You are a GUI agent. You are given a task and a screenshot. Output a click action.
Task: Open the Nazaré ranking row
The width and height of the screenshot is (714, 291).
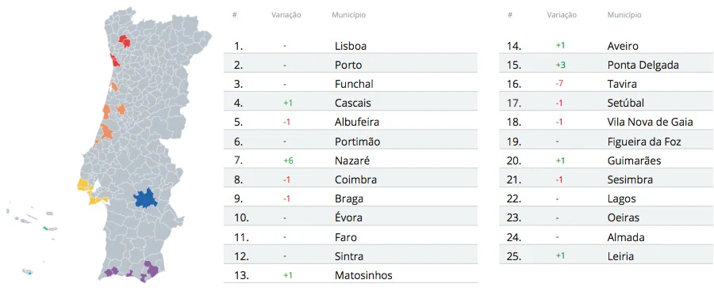(351, 161)
